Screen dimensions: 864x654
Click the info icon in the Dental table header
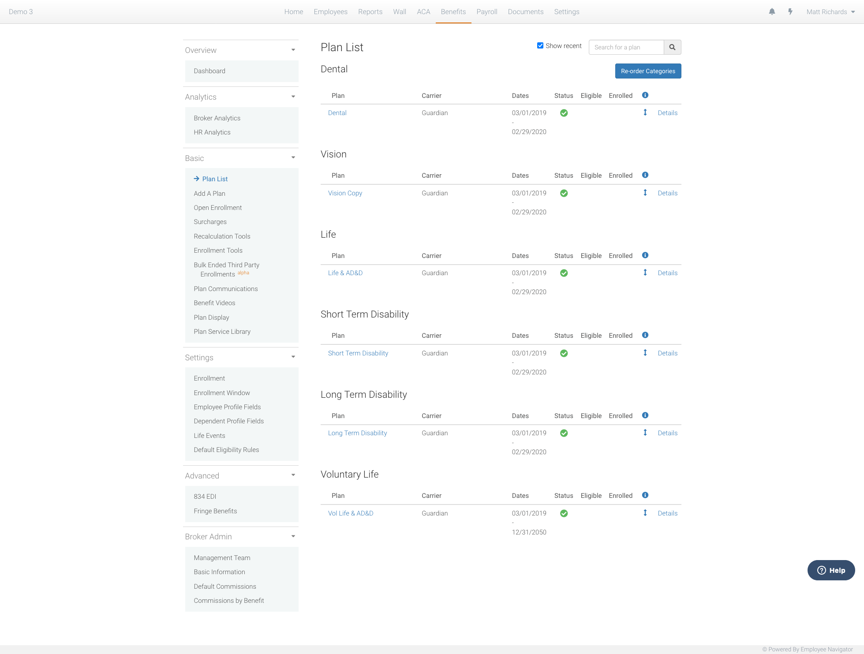(645, 95)
